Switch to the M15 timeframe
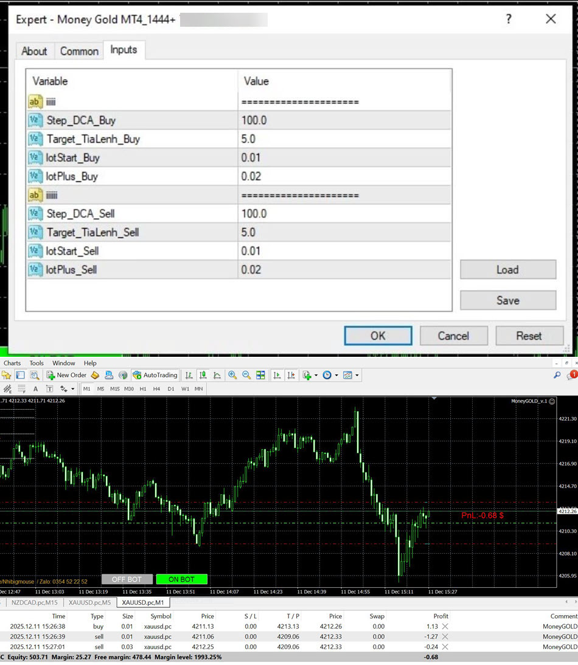The width and height of the screenshot is (578, 665). click(x=114, y=388)
